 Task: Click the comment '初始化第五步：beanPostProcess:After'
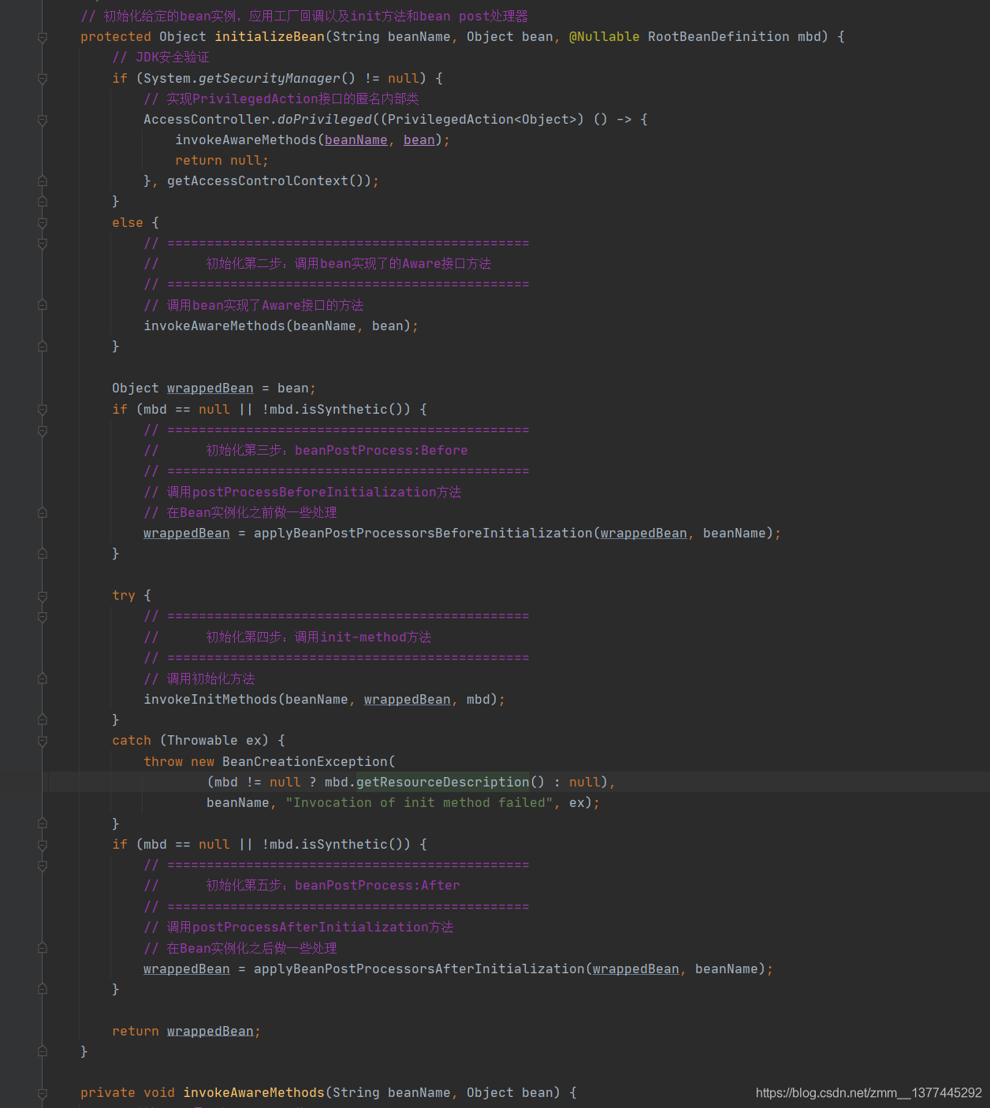pos(333,885)
